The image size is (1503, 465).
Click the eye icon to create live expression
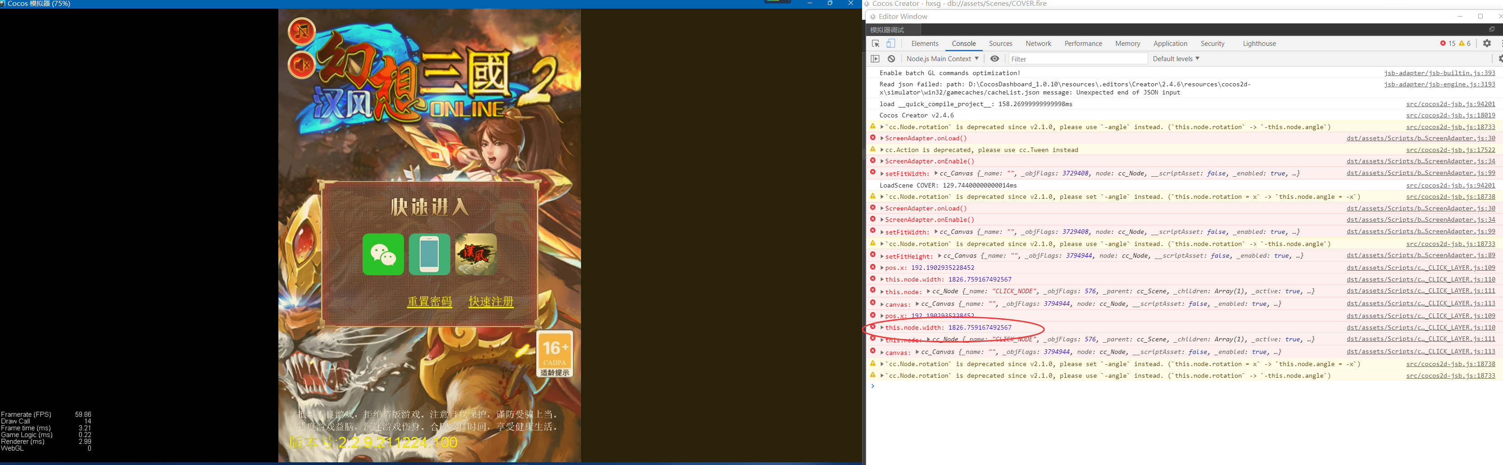[x=995, y=59]
